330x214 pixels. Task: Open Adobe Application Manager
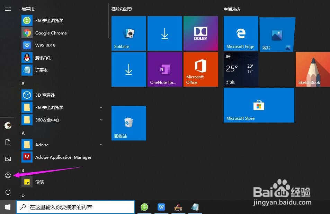tap(63, 157)
